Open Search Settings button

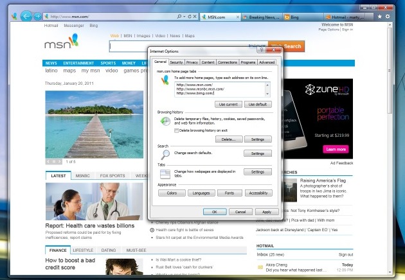point(258,153)
